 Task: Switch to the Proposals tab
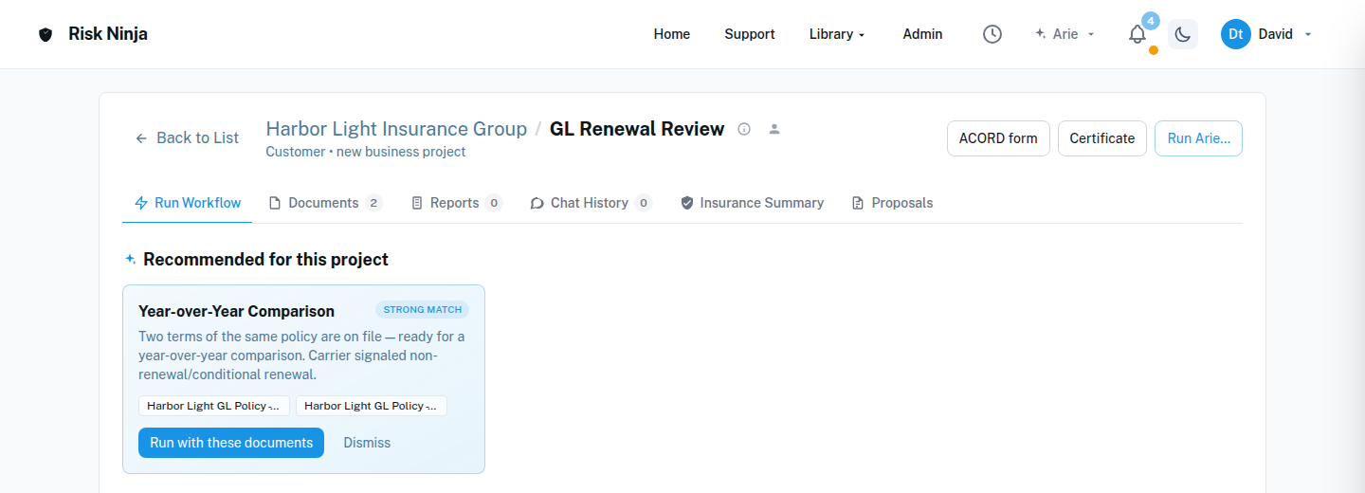[x=892, y=203]
